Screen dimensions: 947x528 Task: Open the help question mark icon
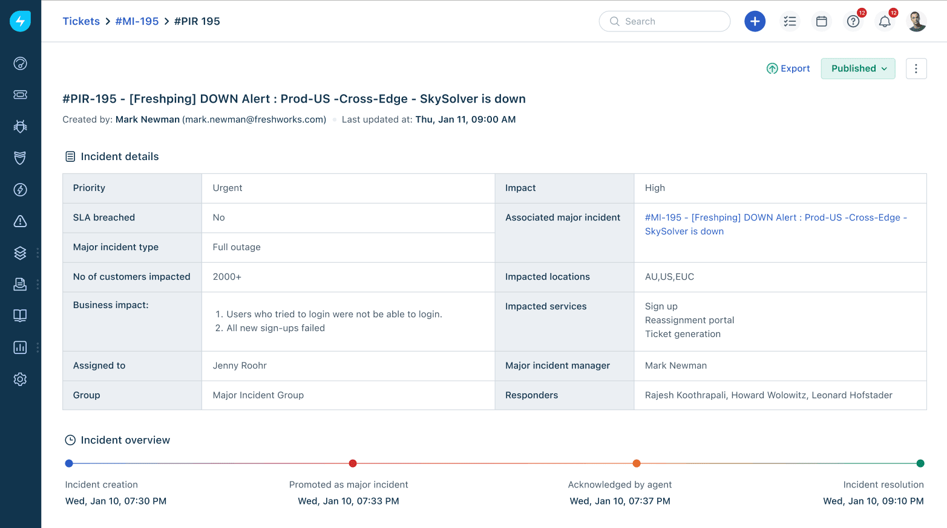[853, 21]
